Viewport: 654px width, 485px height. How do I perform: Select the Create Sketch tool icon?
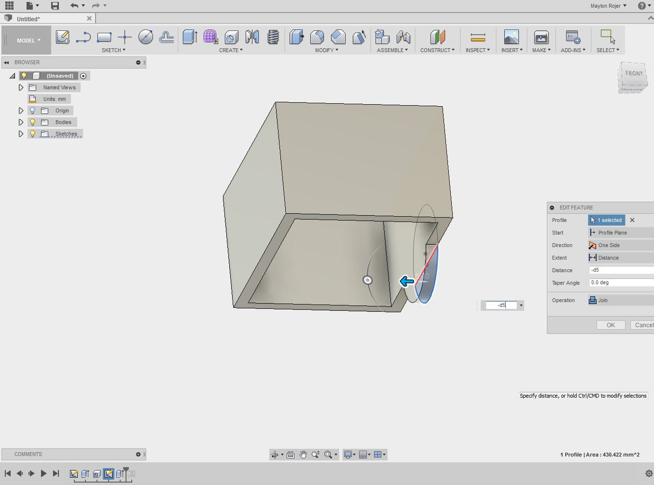62,37
